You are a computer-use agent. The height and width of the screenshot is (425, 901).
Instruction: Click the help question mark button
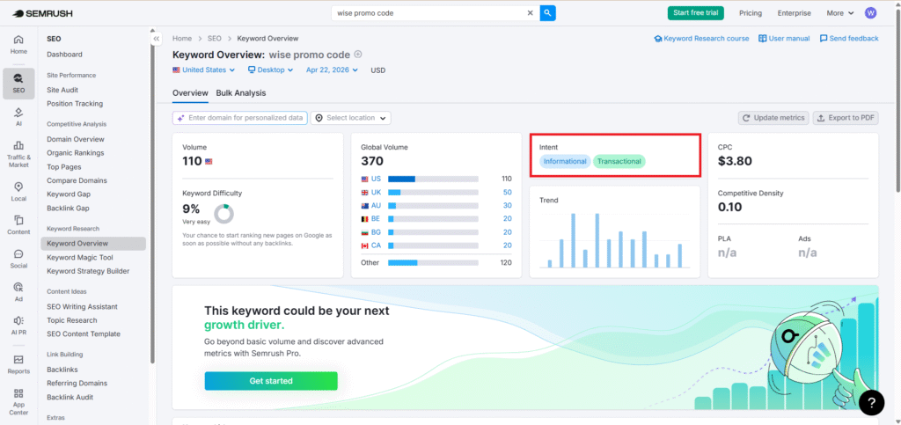[x=870, y=402]
